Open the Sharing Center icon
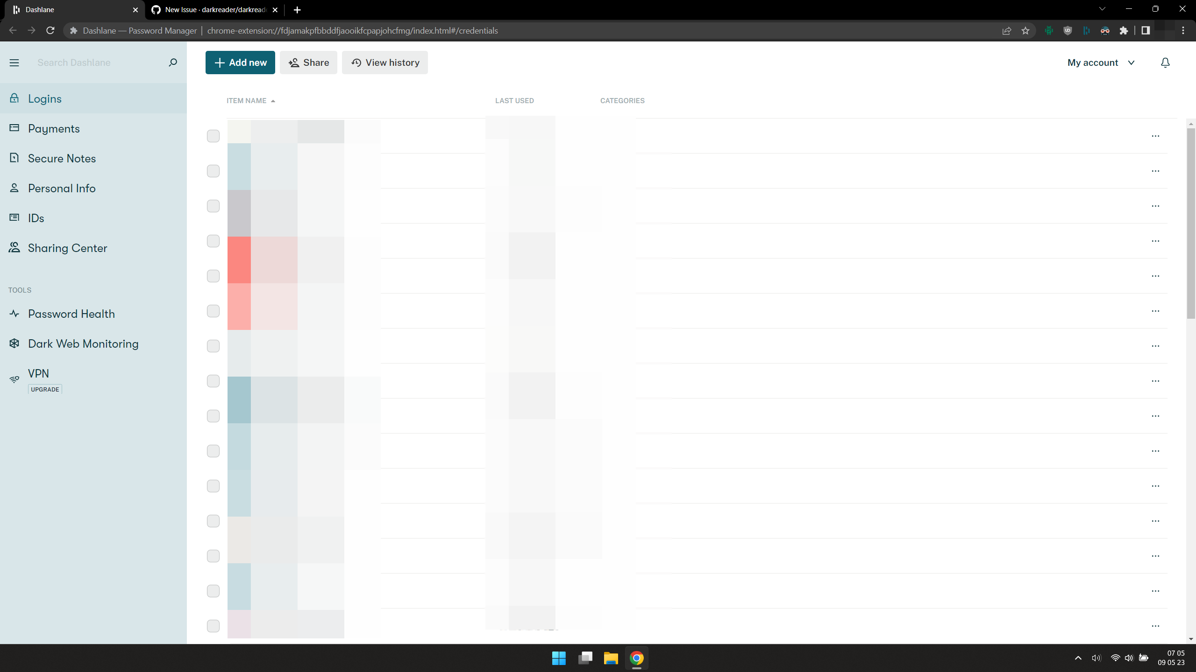 click(x=14, y=247)
